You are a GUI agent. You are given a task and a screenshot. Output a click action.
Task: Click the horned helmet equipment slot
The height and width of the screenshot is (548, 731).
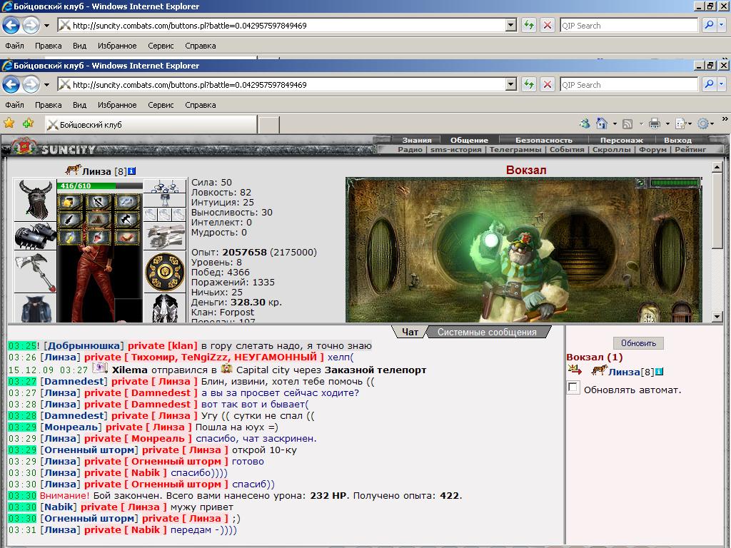tap(36, 201)
